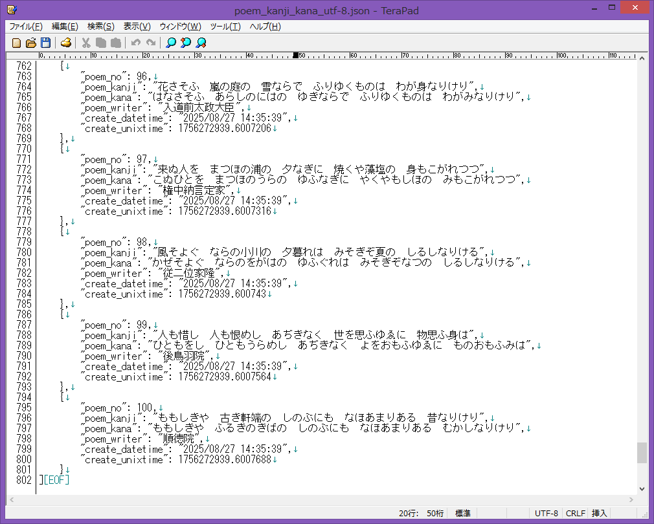This screenshot has height=524, width=654.
Task: Click the UTF-8 encoding status indicator
Action: 546,513
